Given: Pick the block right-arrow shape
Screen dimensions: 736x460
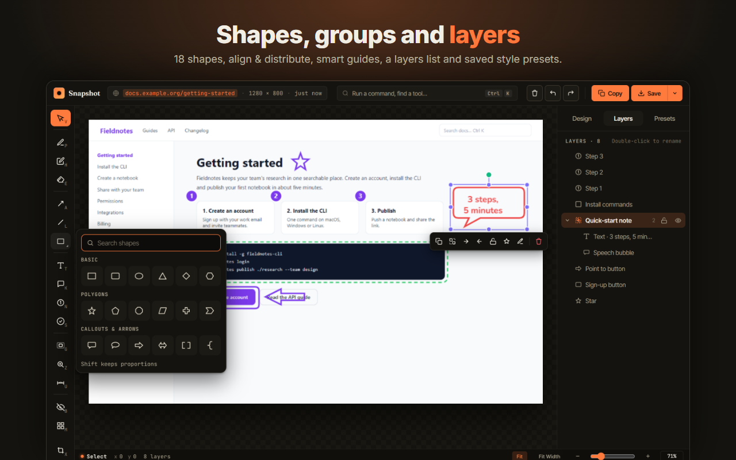Looking at the screenshot, I should pyautogui.click(x=139, y=345).
